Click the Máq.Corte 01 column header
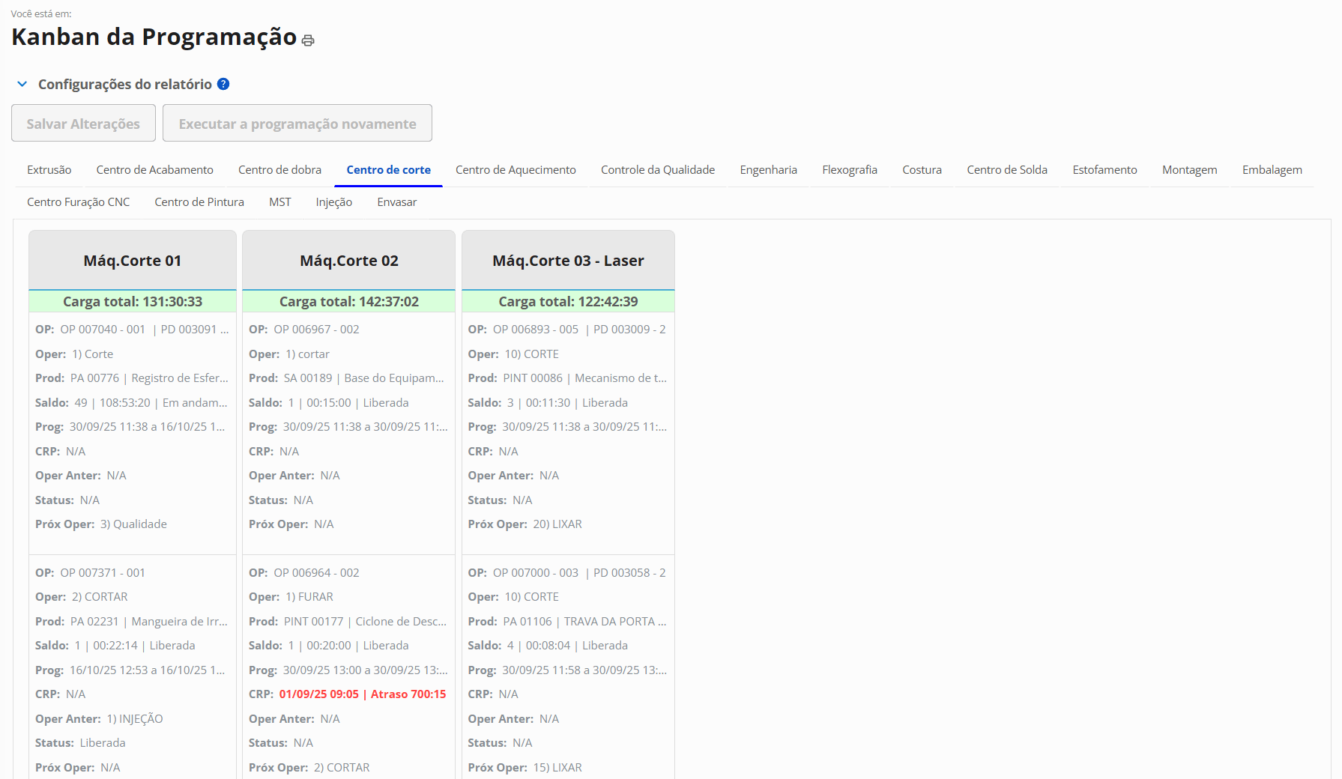1342x779 pixels. click(x=133, y=261)
